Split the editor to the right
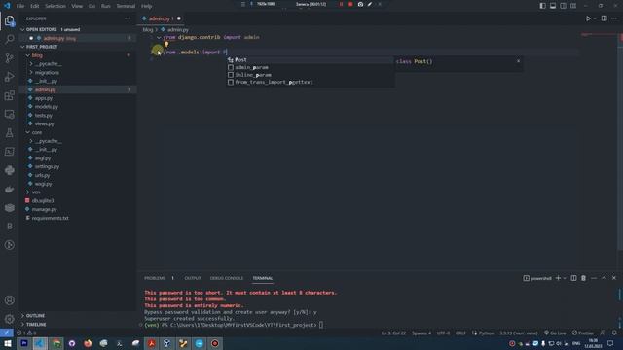 click(x=604, y=18)
